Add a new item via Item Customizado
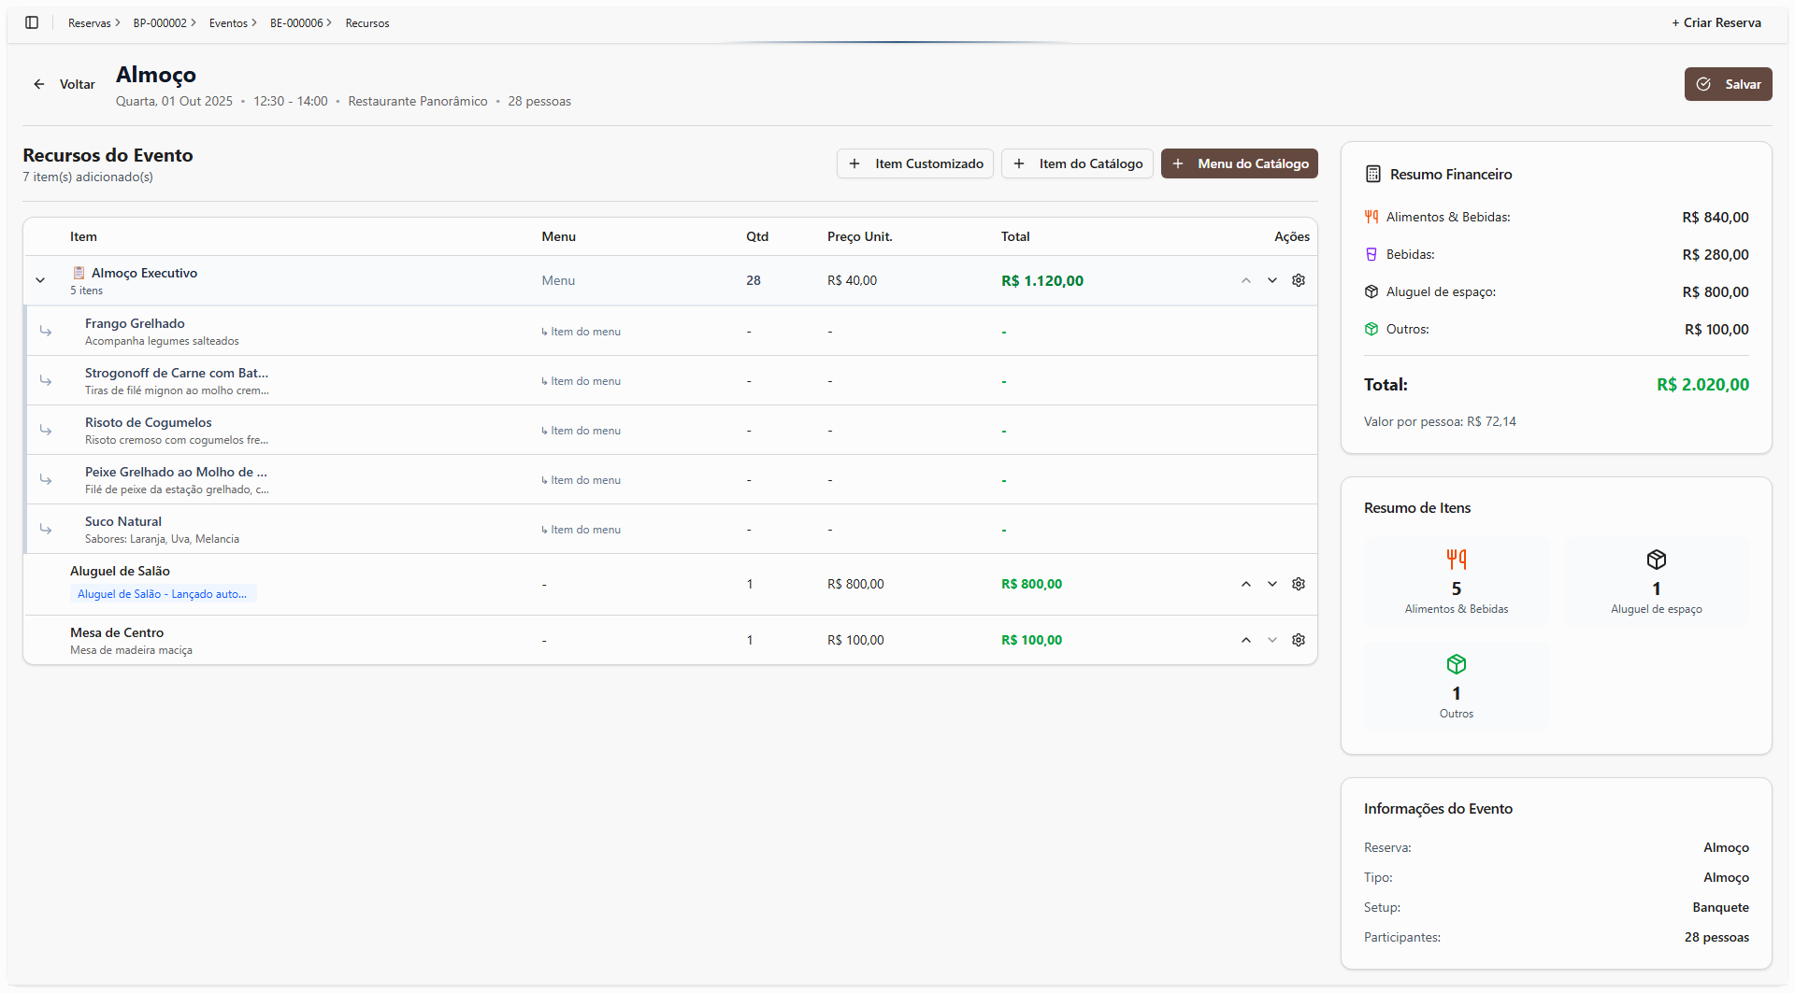Viewport: 1795px width, 993px height. 914,163
